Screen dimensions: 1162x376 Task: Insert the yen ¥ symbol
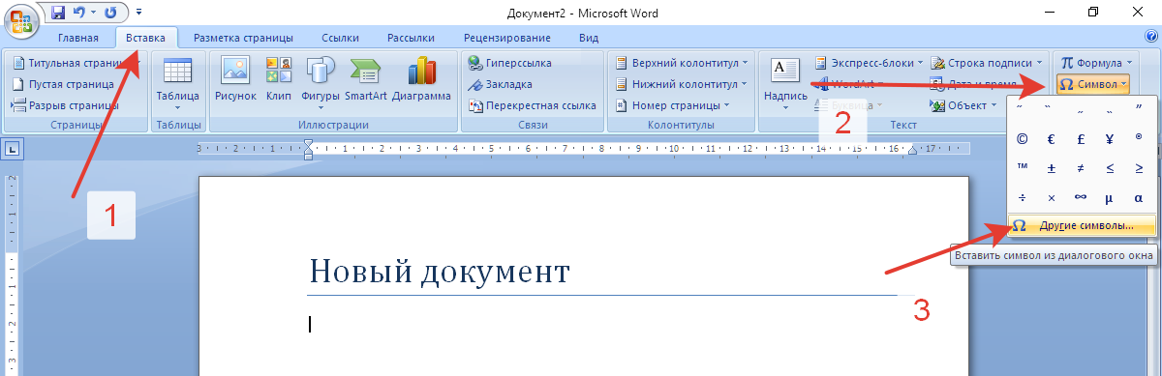[1109, 139]
